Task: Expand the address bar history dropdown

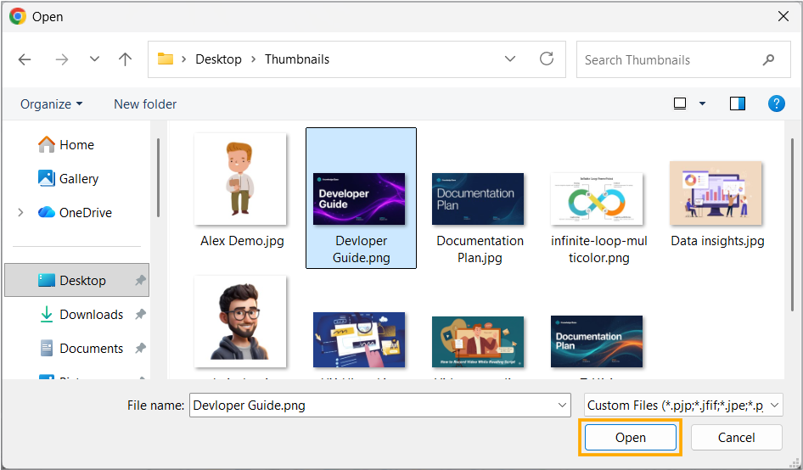Action: [510, 59]
